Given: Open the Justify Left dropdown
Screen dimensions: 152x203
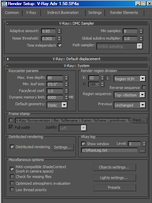Looking at the screenshot, I should (73, 128).
